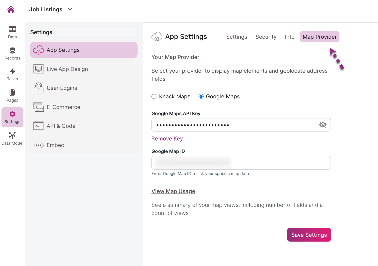Screen dimensions: 378x266
Task: Open Live App Design settings
Action: 67,69
